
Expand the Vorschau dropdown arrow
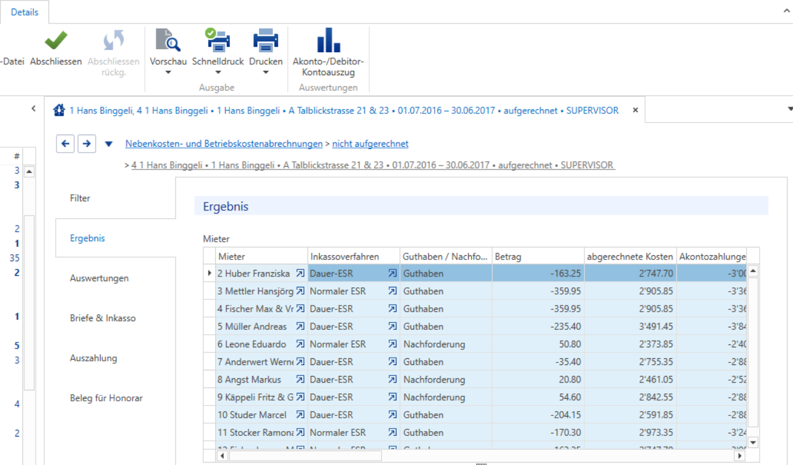[x=168, y=73]
